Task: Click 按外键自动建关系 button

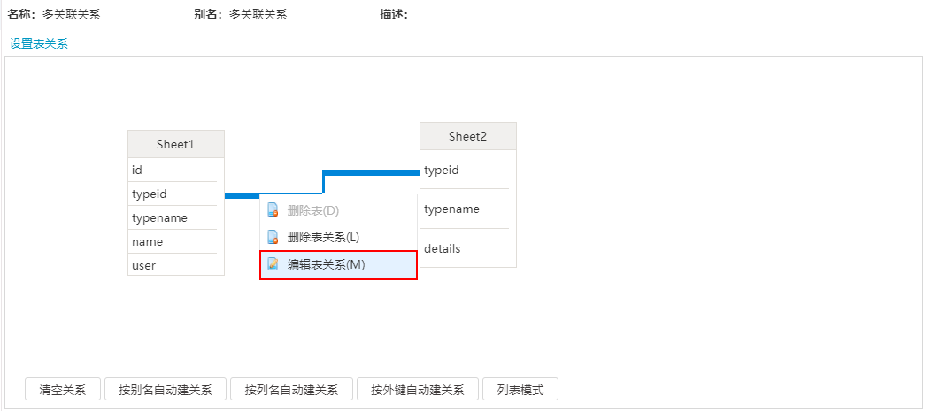Action: 417,390
